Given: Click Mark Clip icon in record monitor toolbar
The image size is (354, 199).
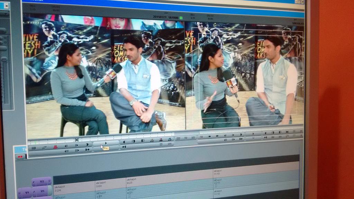Looking at the screenshot, I should click(273, 132).
